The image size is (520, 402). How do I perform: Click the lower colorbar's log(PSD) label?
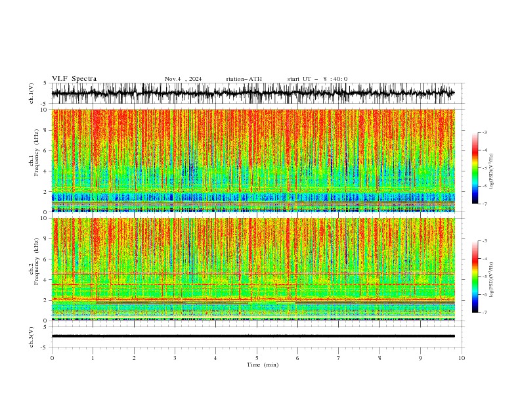(x=492, y=280)
